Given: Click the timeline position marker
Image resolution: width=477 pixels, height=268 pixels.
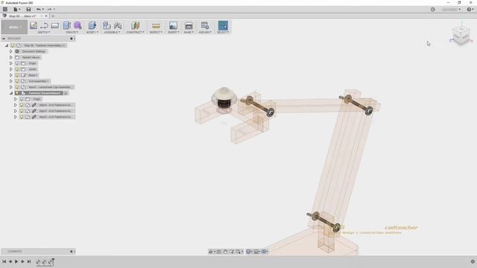Looking at the screenshot, I should [x=53, y=260].
